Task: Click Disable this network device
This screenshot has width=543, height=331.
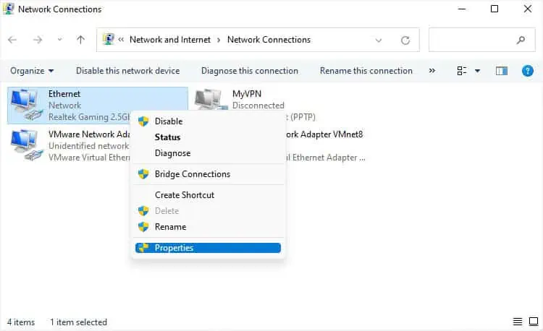Action: [127, 71]
